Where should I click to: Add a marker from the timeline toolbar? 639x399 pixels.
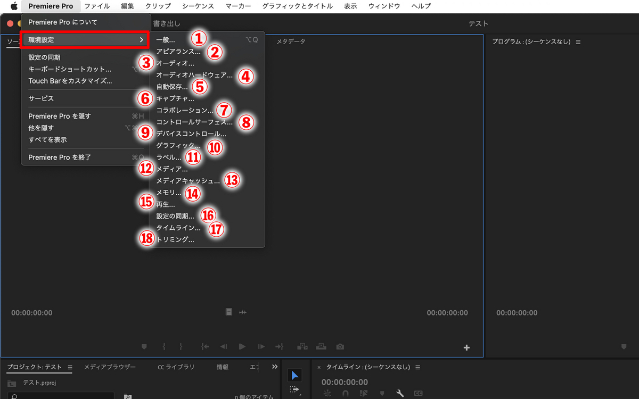(x=382, y=393)
